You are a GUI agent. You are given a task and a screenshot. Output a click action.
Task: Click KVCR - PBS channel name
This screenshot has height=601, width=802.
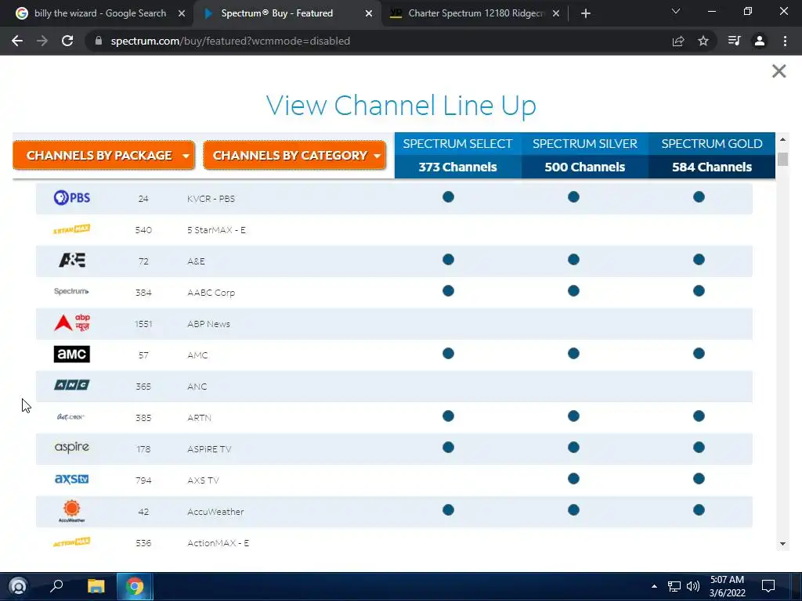(x=211, y=198)
